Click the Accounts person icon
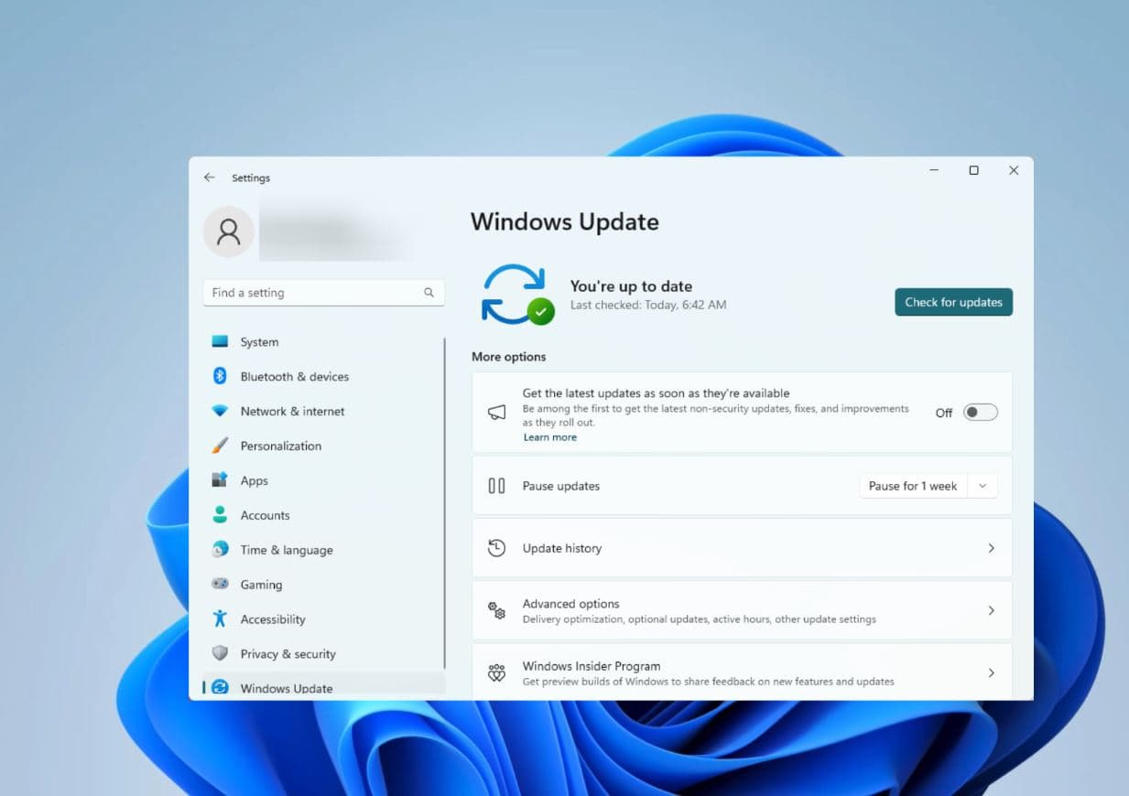This screenshot has height=796, width=1129. pos(220,515)
